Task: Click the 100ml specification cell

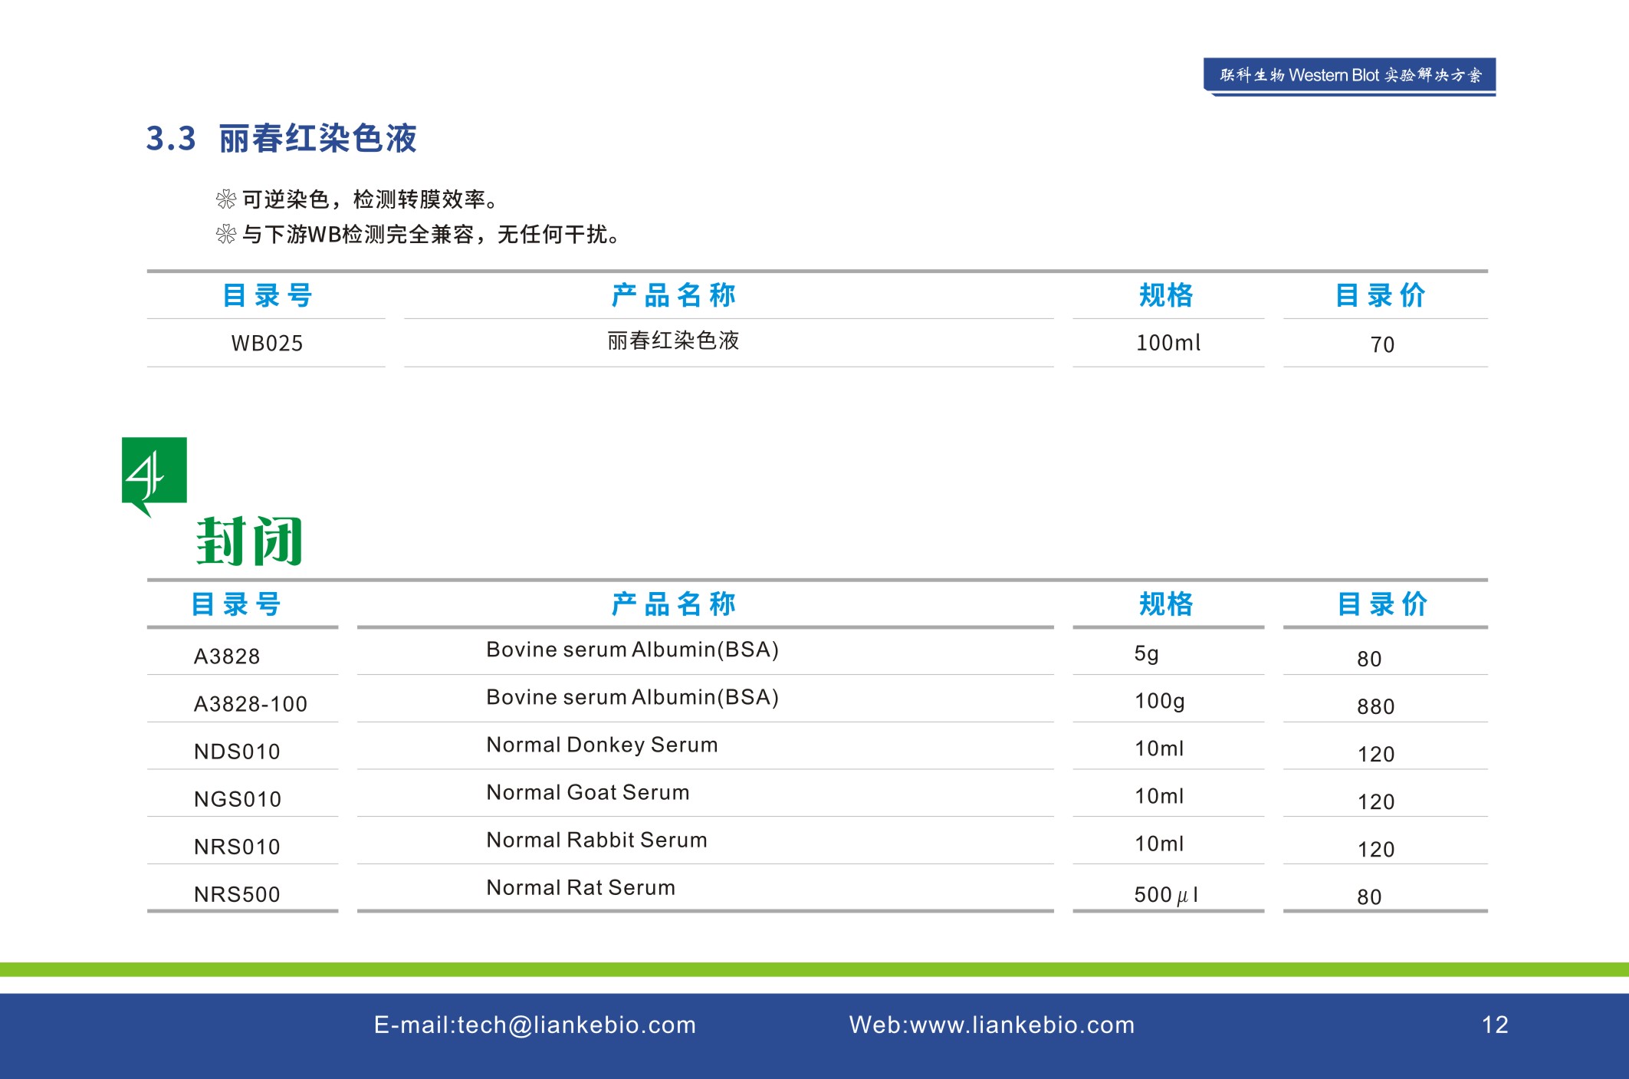Action: [x=1168, y=343]
